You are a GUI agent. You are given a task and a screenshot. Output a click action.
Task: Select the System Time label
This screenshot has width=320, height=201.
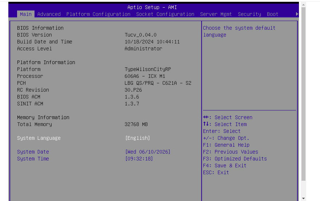(33, 159)
